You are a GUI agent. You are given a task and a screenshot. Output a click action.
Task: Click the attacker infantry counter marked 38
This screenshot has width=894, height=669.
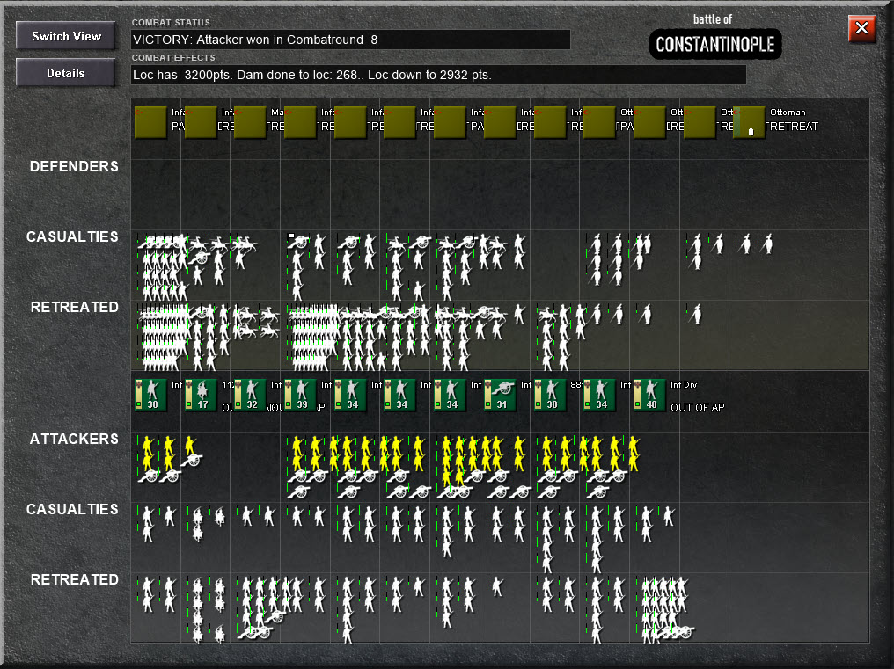tap(551, 395)
